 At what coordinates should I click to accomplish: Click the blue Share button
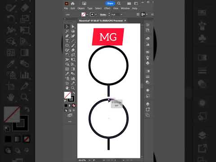tap(110, 4)
